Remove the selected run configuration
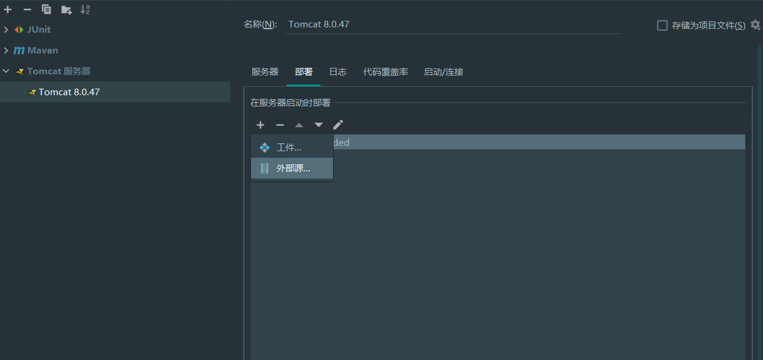The width and height of the screenshot is (763, 360). click(x=27, y=10)
